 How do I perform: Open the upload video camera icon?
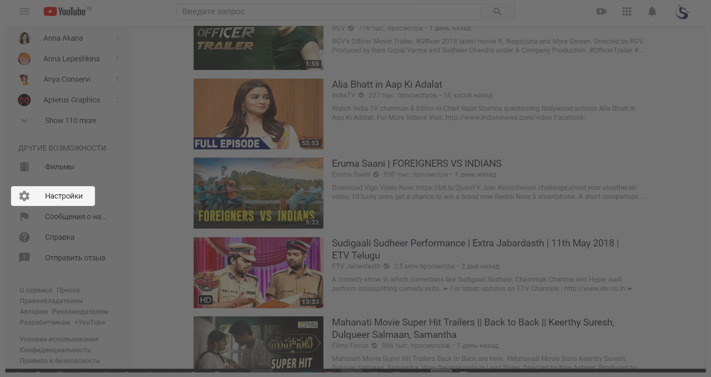coord(601,12)
